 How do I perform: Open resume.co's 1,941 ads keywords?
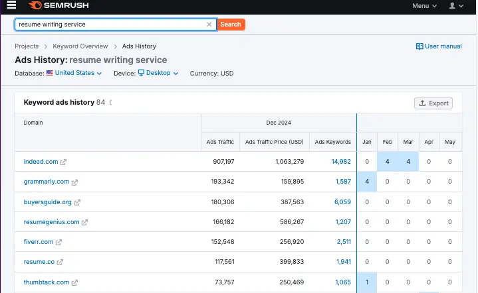click(x=344, y=261)
